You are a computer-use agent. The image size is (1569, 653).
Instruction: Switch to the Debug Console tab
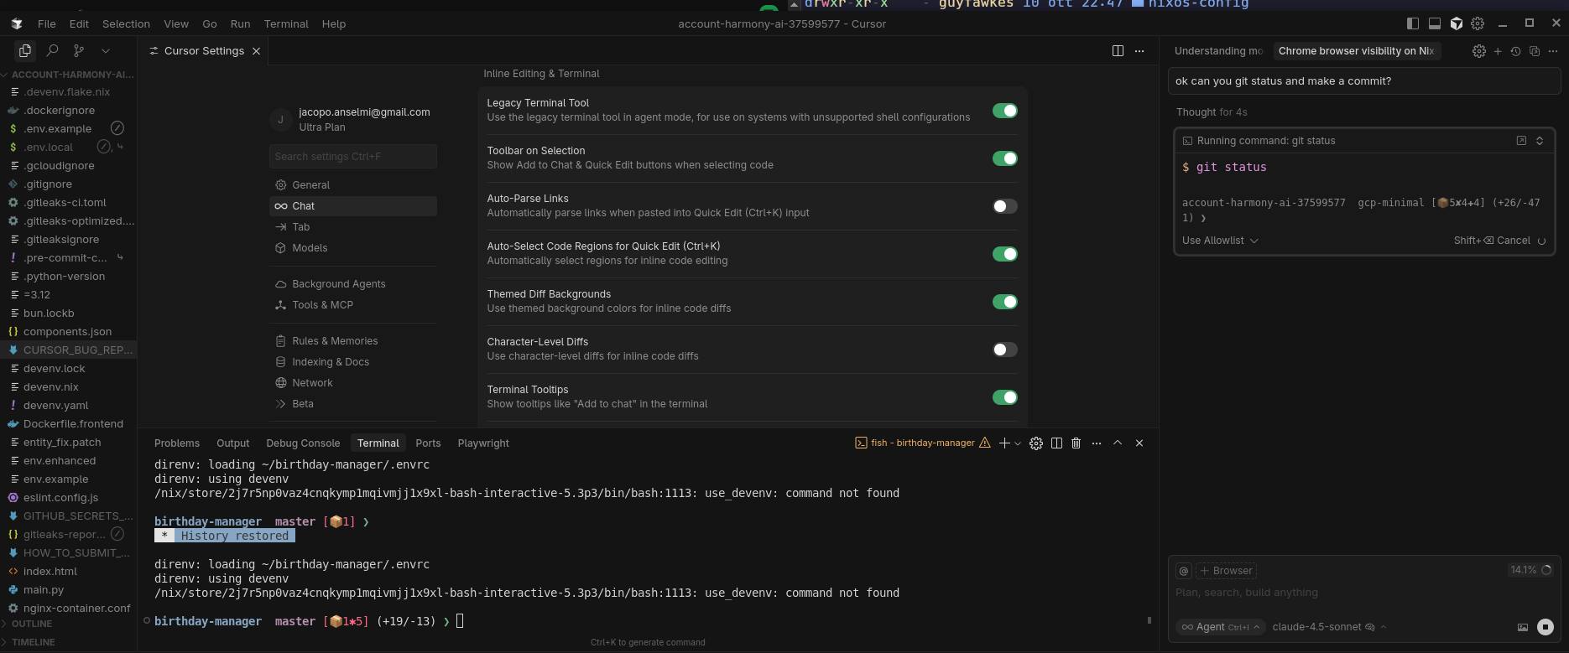(303, 443)
